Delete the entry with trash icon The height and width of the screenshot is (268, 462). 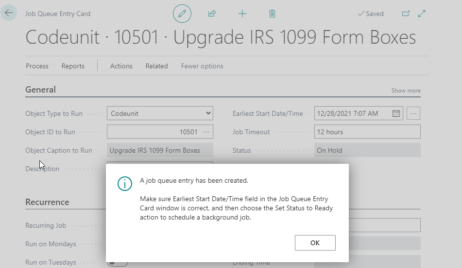[x=272, y=14]
